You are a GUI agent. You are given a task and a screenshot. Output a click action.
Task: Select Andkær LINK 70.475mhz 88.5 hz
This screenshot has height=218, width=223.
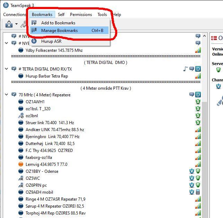pos(55,130)
